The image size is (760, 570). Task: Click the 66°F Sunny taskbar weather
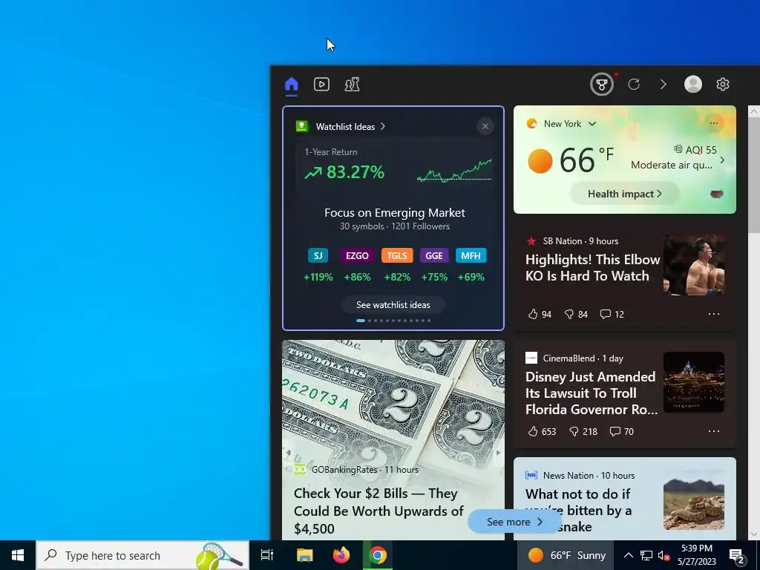pyautogui.click(x=566, y=555)
